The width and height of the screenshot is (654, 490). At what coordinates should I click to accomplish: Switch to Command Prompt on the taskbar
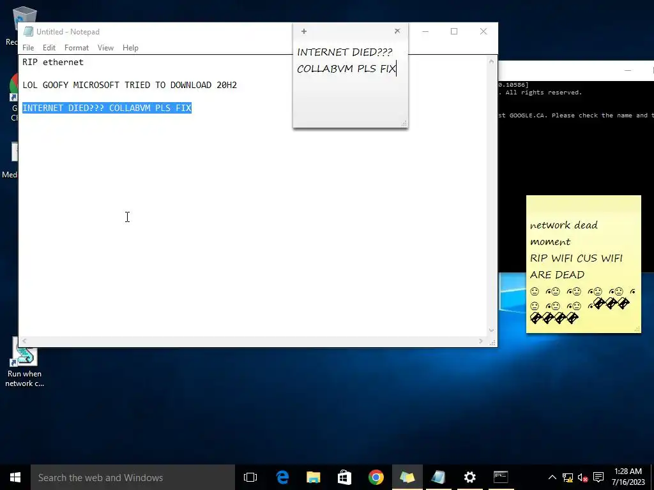pyautogui.click(x=501, y=477)
